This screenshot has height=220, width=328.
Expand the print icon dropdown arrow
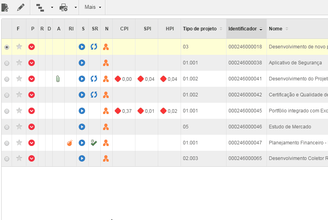click(76, 8)
